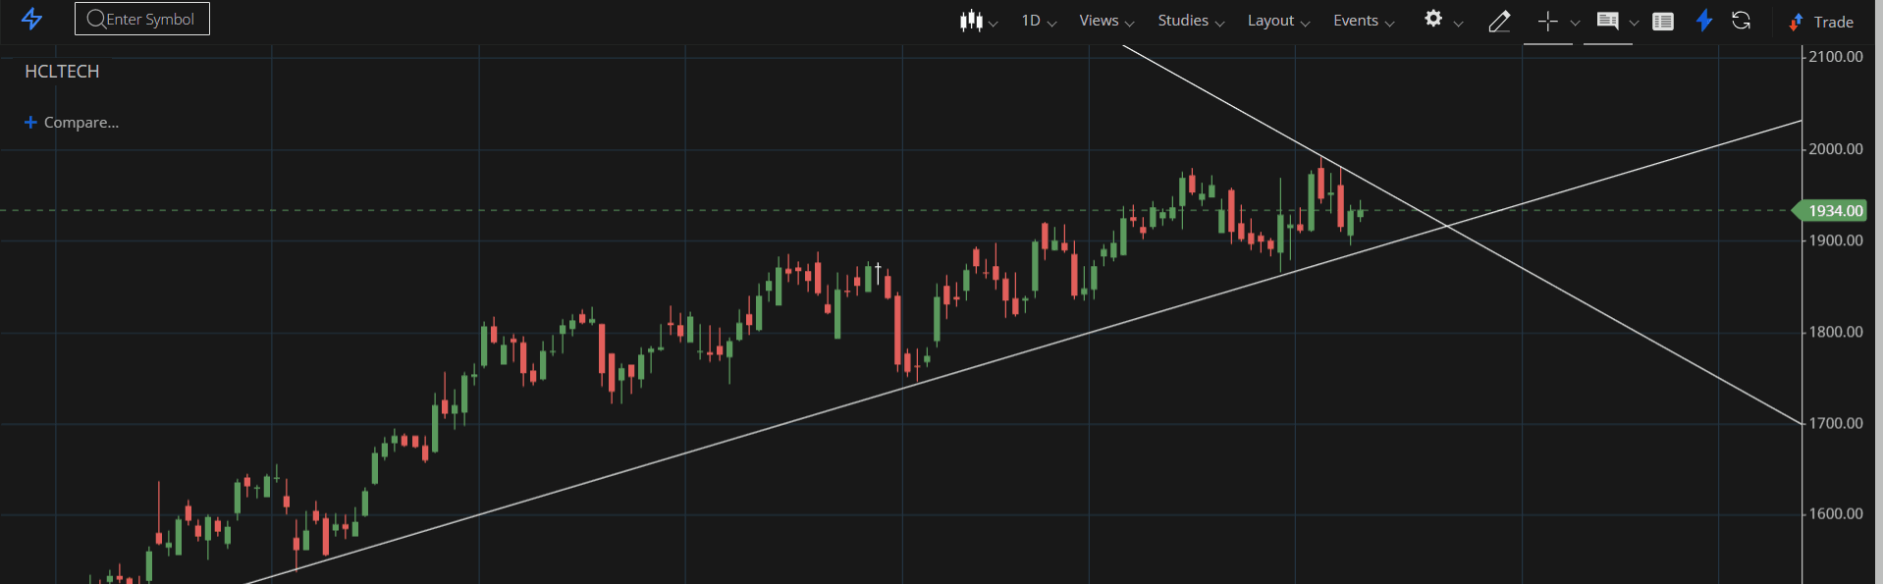Open the Layout menu
This screenshot has height=584, width=1883.
tap(1278, 21)
